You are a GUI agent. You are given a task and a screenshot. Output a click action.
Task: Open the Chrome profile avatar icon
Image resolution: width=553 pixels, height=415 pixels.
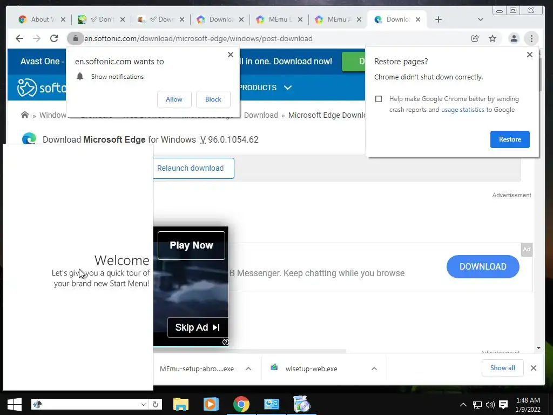click(514, 38)
